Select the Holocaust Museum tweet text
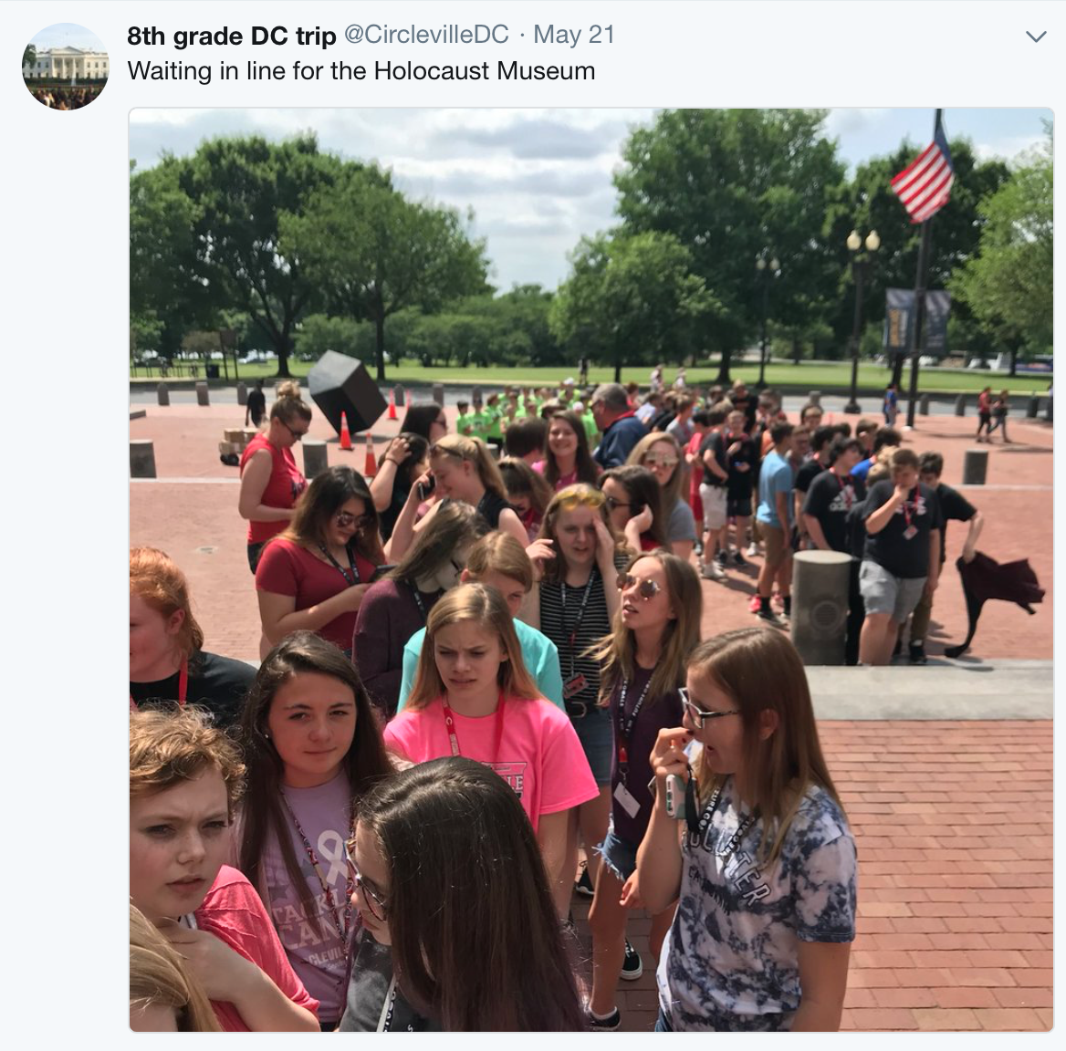1066x1051 pixels. coord(361,70)
